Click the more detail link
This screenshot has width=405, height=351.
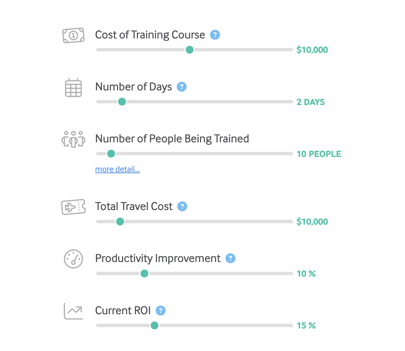[117, 169]
